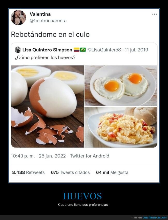Click Valentina's profile avatar

pyautogui.click(x=18, y=18)
